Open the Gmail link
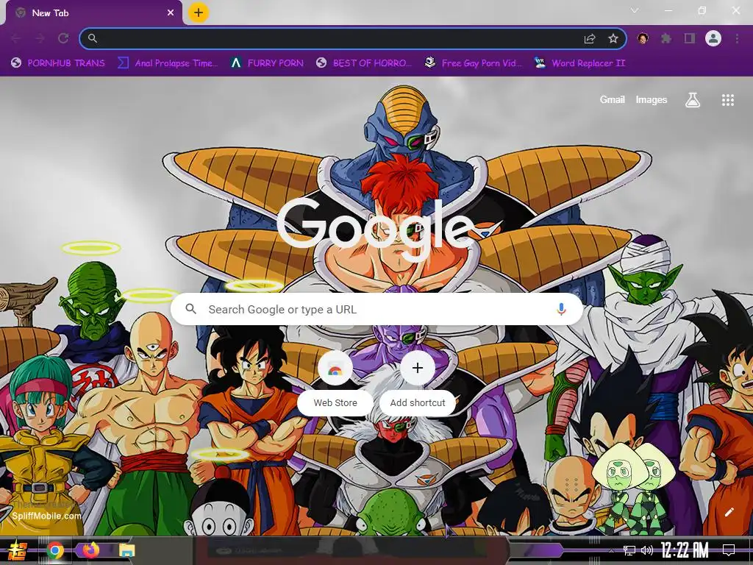This screenshot has width=753, height=565. (x=613, y=99)
